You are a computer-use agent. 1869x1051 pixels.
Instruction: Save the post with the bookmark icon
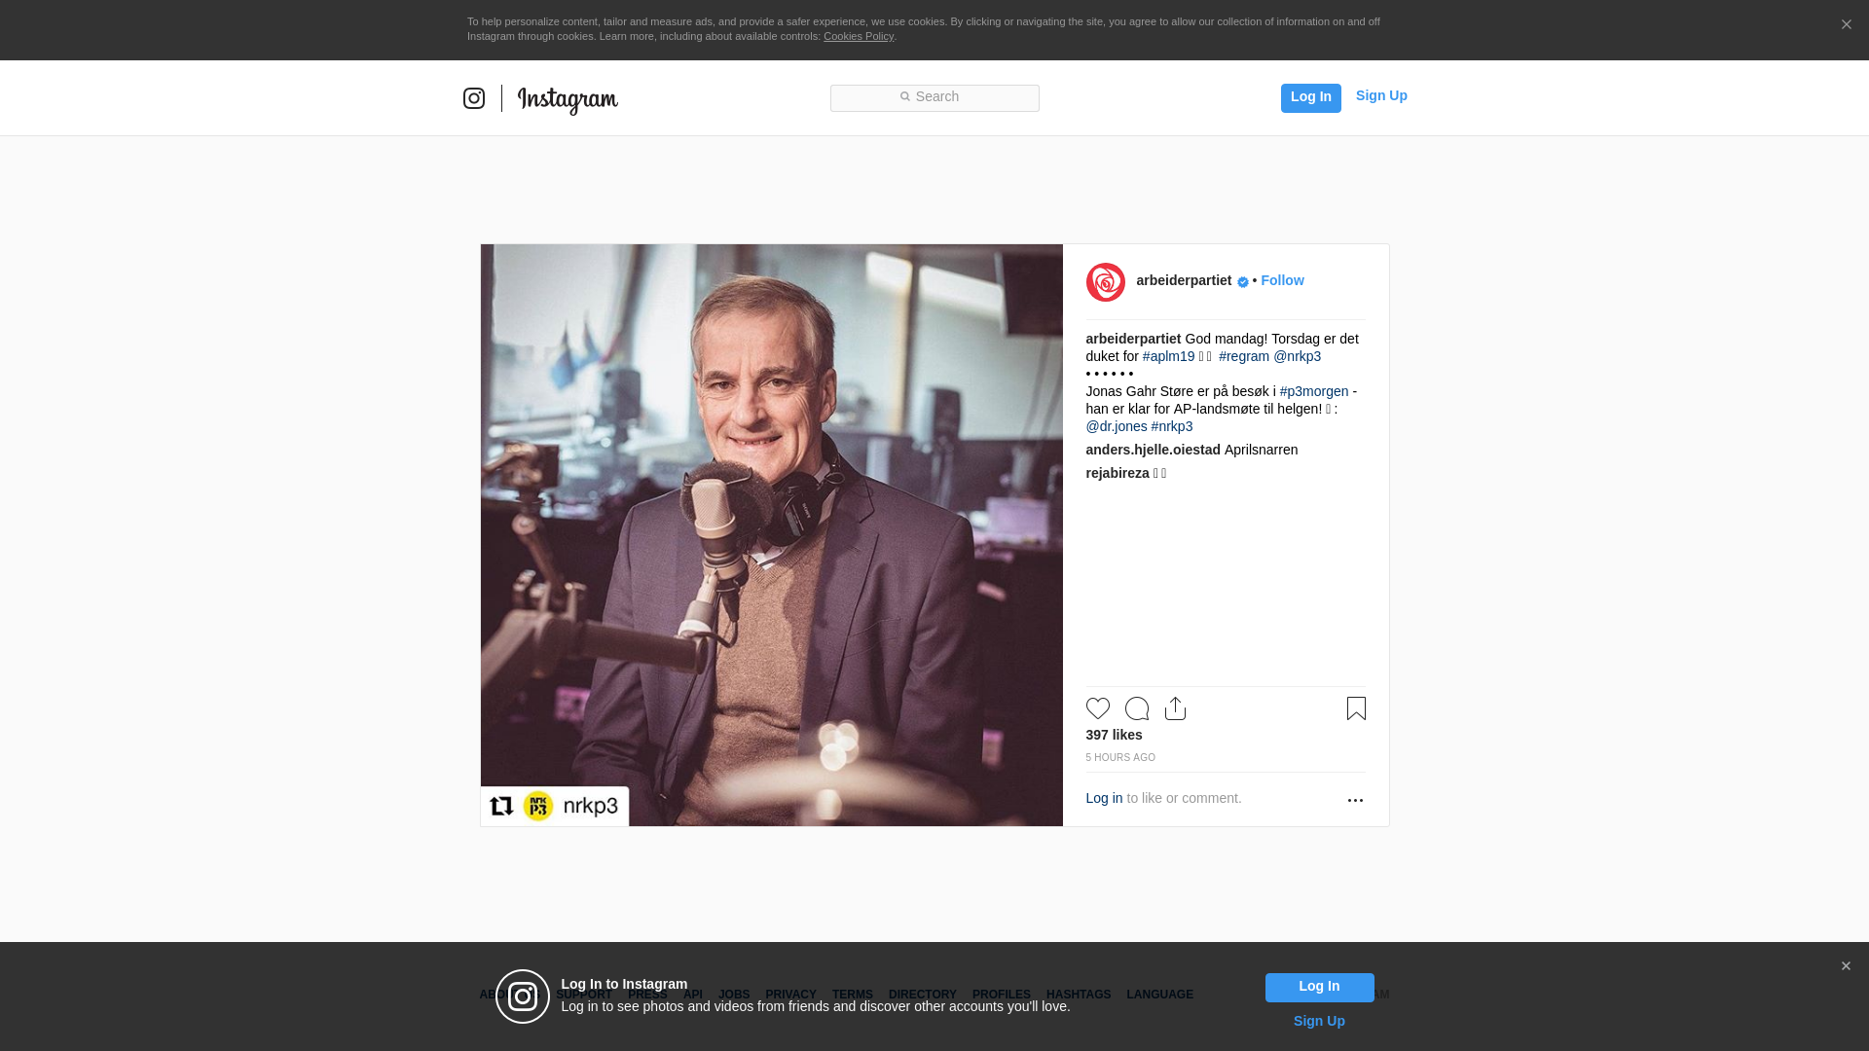click(x=1356, y=708)
